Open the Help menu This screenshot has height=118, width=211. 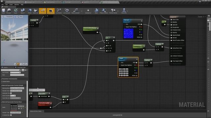click(22, 5)
